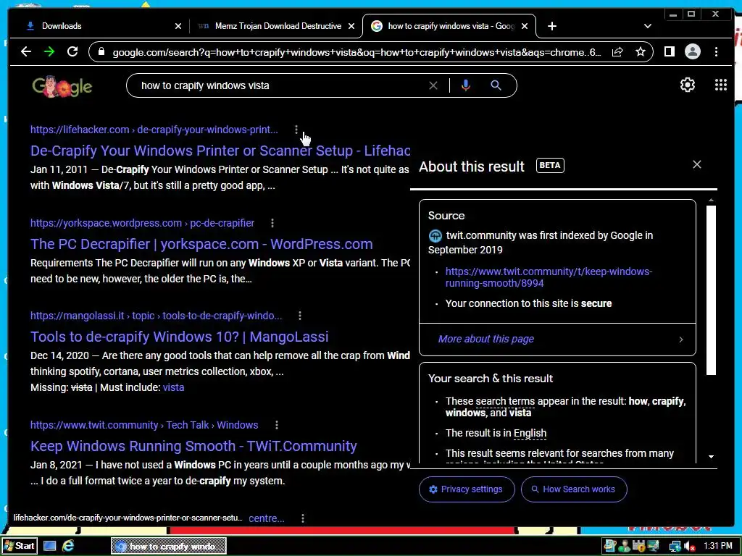Reload the current page
Image resolution: width=742 pixels, height=556 pixels.
72,51
